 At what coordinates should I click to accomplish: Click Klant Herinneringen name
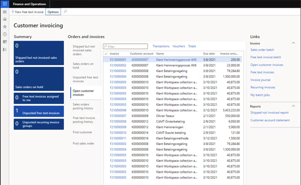tap(170, 127)
